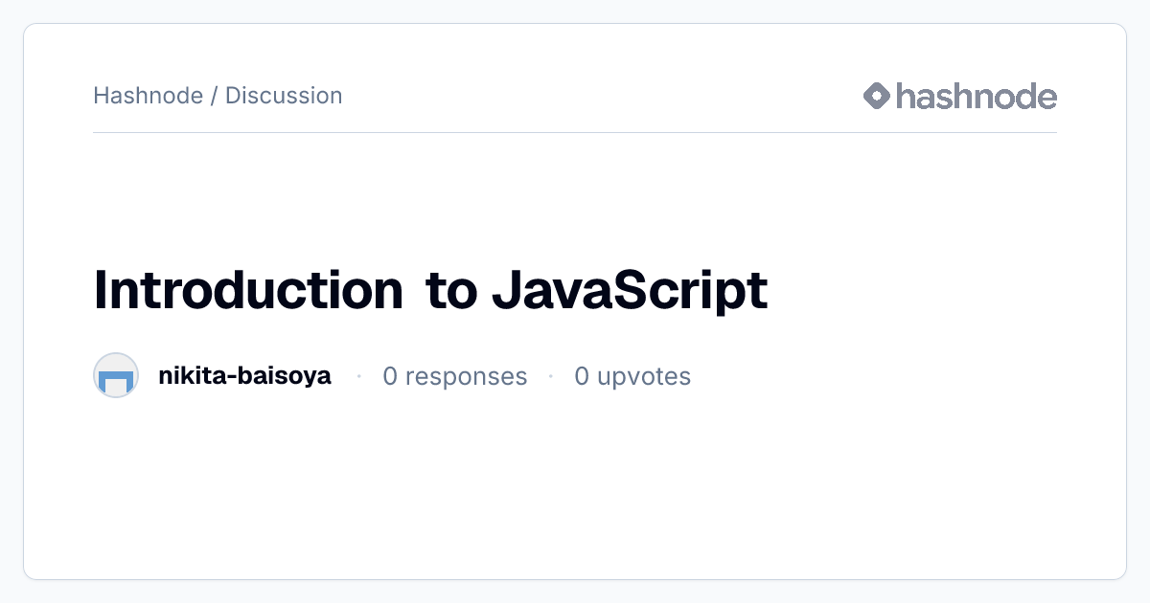
Task: Click the horizontal divider under the header
Action: tap(575, 132)
